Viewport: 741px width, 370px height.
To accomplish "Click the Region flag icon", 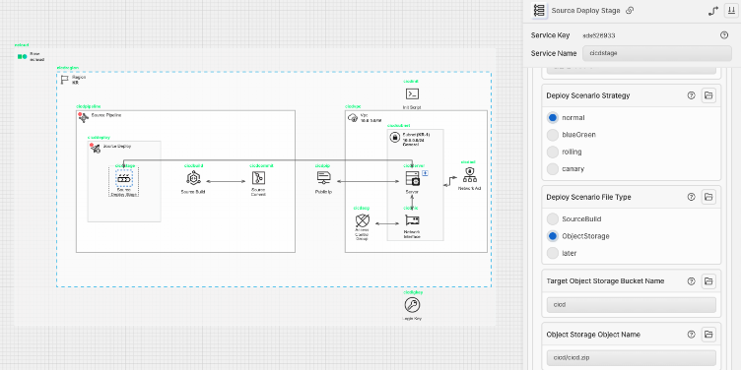I will click(65, 80).
